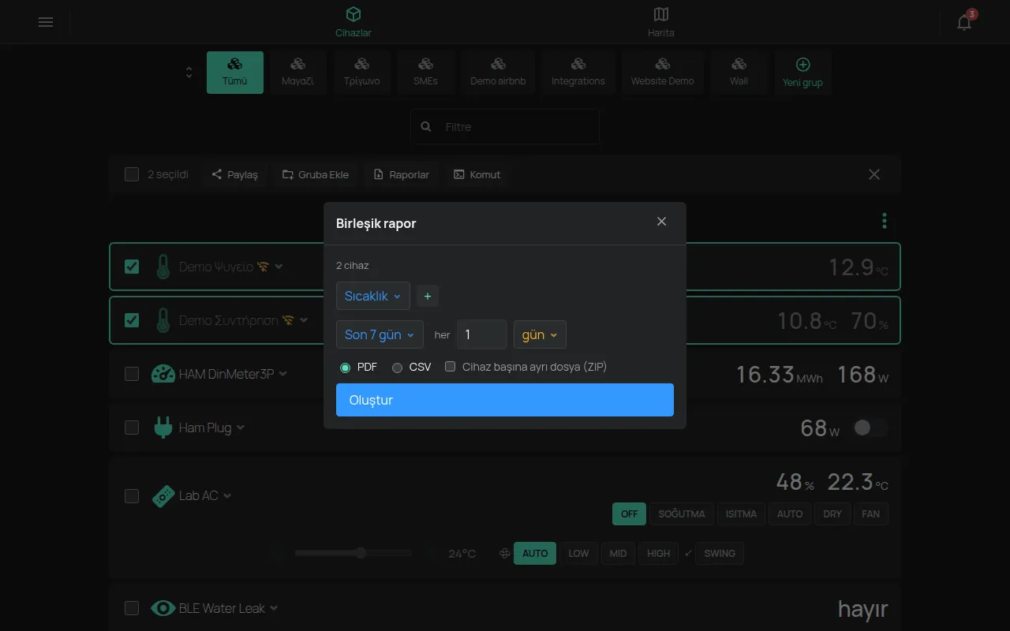The height and width of the screenshot is (631, 1010).
Task: Click the green plus next to Sıcaklık
Action: (x=428, y=297)
